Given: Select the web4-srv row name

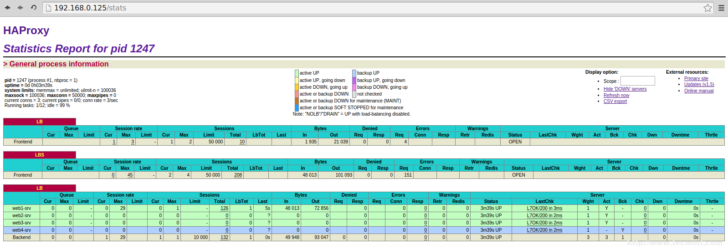Looking at the screenshot, I should 21,230.
